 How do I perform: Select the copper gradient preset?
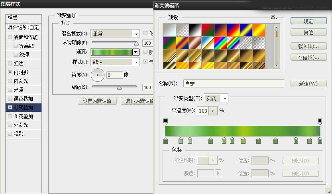click(195, 43)
